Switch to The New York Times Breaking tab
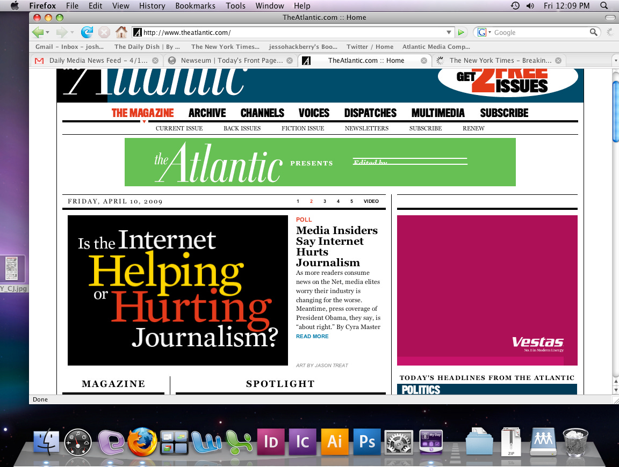 click(x=500, y=60)
